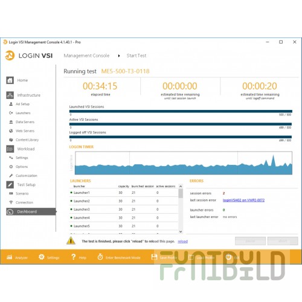Select Workload Settings icon under Workload
The width and height of the screenshot is (302, 302).
[11, 158]
